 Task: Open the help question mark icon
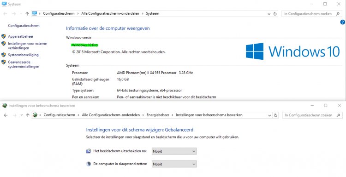click(x=342, y=22)
